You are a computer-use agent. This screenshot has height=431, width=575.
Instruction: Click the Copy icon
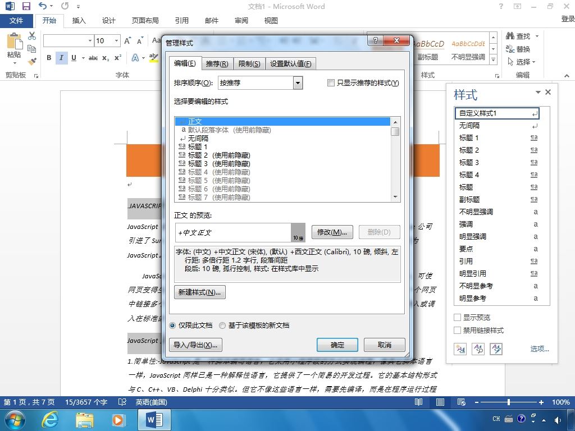click(x=32, y=49)
